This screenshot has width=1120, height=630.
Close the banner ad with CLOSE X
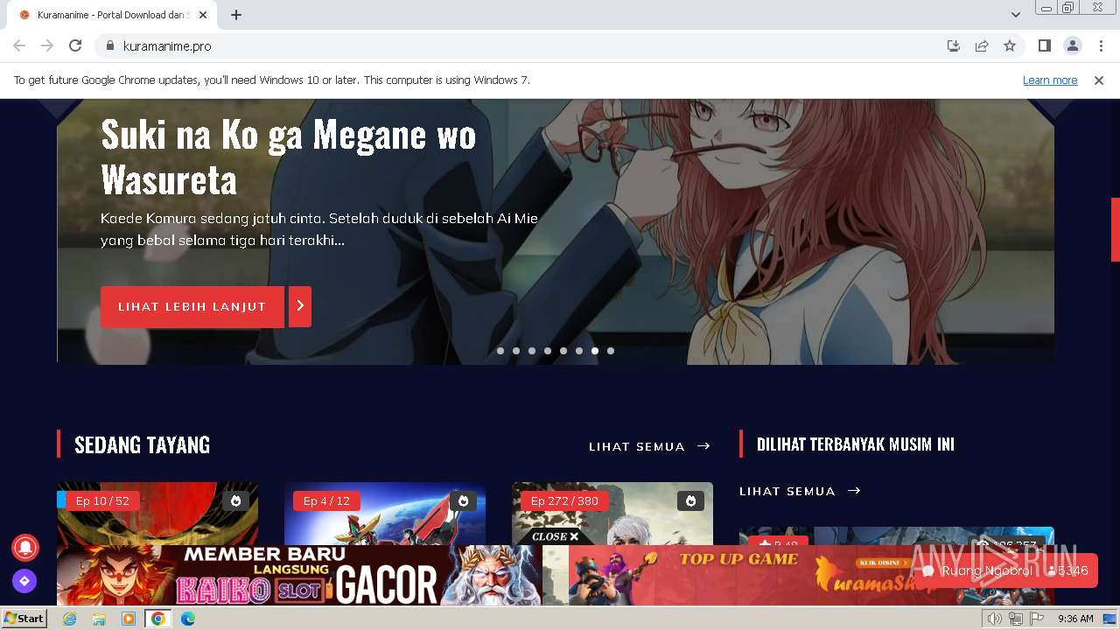(555, 536)
